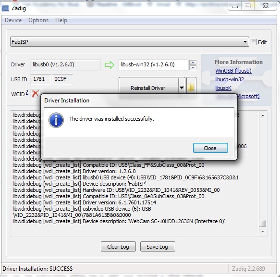Viewport: 280px width, 277px height.
Task: Click the current driver libusb0 field
Action: (x=65, y=65)
